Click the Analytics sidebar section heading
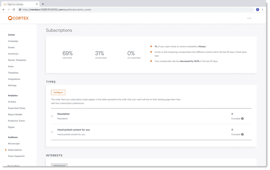Image resolution: width=270 pixels, height=170 pixels. coord(13,96)
